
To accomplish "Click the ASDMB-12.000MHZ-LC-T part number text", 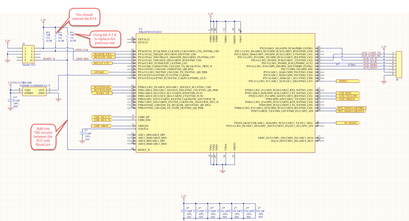I will click(35, 86).
